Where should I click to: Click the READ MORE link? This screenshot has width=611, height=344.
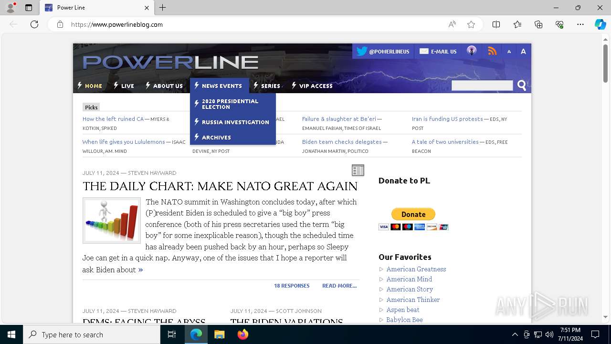[x=339, y=286]
